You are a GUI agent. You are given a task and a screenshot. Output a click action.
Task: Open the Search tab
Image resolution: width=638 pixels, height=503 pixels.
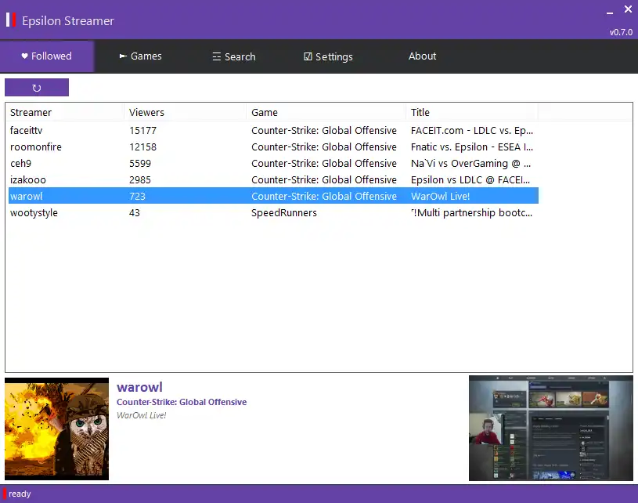pyautogui.click(x=234, y=56)
